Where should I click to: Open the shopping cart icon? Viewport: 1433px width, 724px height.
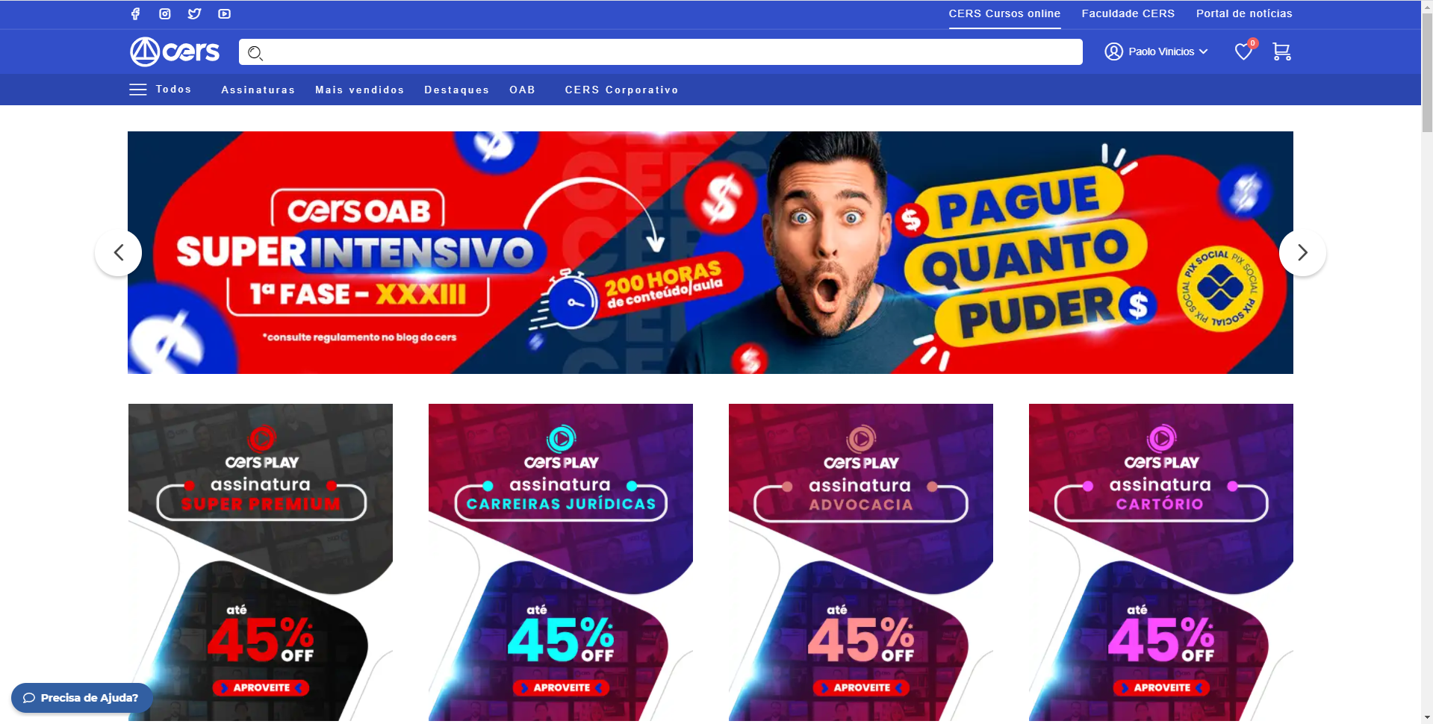click(x=1281, y=52)
